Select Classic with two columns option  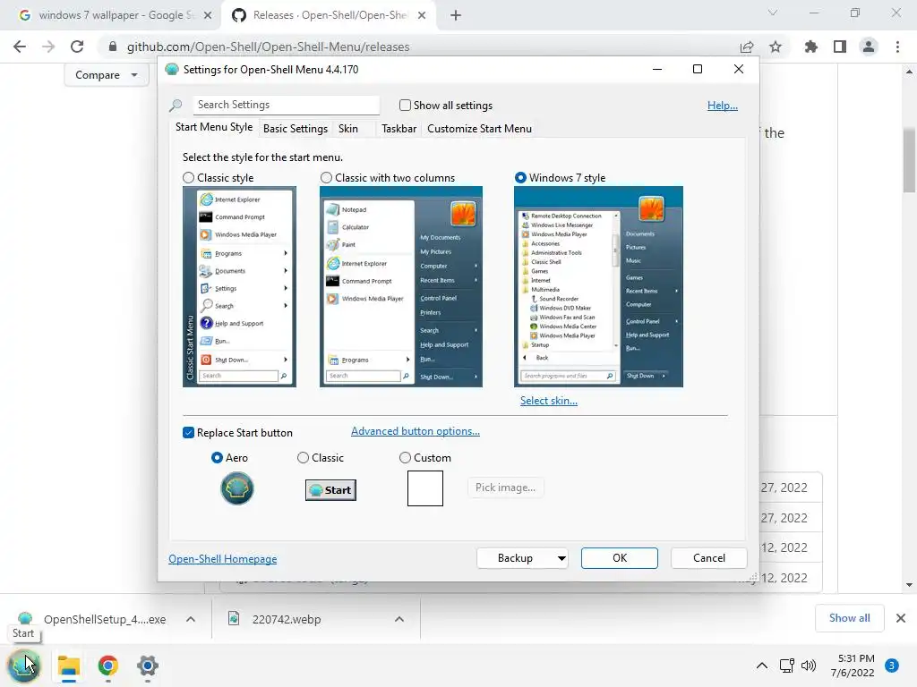click(x=326, y=178)
